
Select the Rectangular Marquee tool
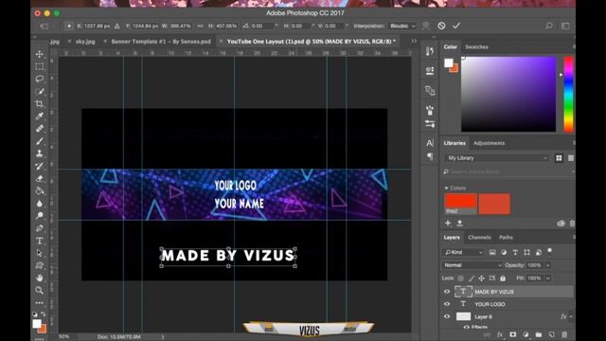pos(40,66)
